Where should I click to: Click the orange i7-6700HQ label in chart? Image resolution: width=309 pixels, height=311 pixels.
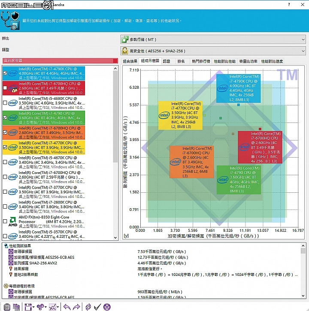tap(191, 162)
